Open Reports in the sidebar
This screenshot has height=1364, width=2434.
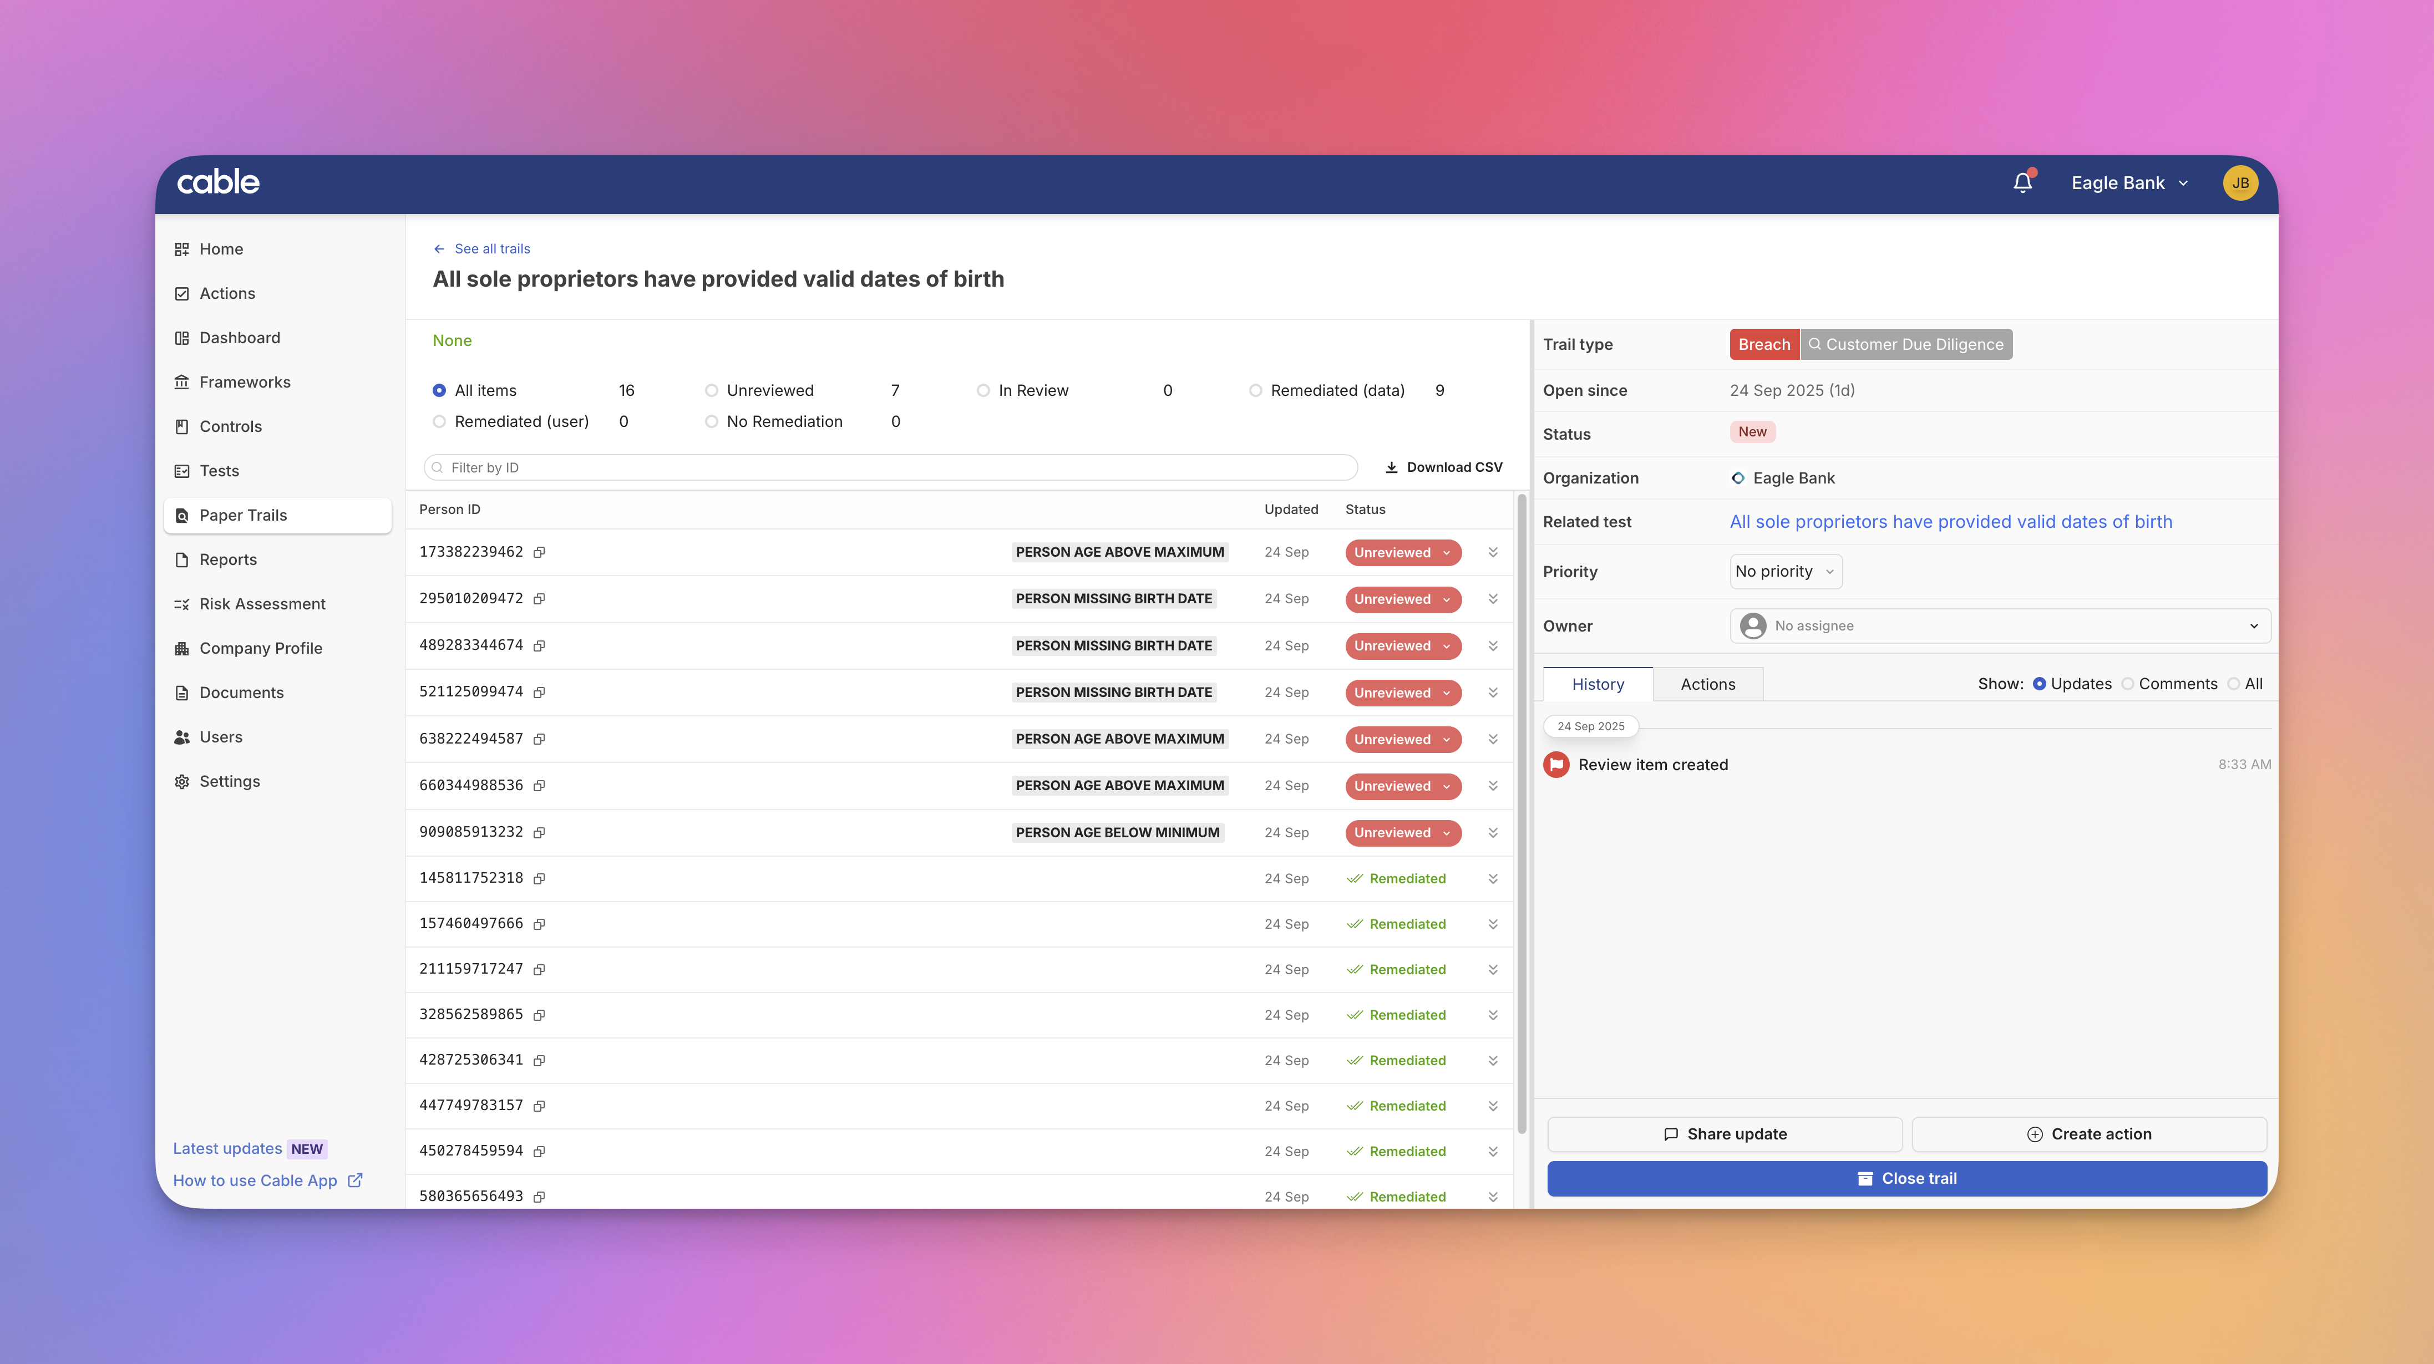228,559
